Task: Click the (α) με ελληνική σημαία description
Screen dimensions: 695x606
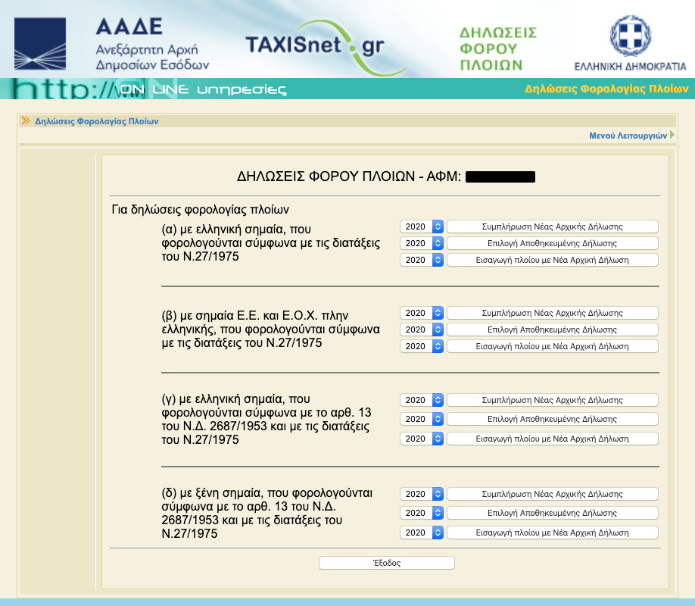Action: coord(270,243)
